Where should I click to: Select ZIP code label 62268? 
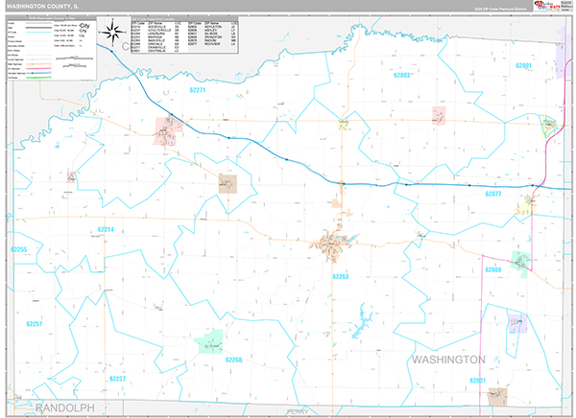click(x=234, y=360)
